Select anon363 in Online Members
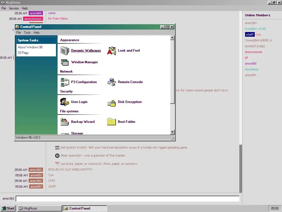 (x=251, y=23)
